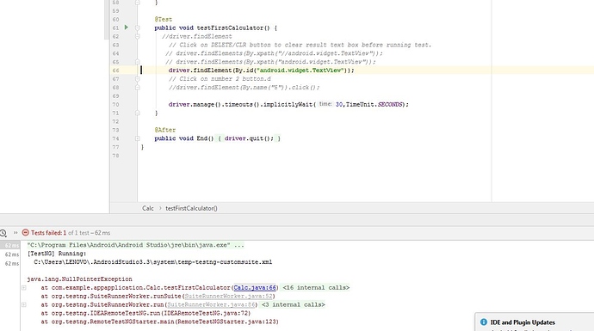The height and width of the screenshot is (331, 594).
Task: Click the IDEARemoteTestNG.run stack trace line
Action: [145, 313]
